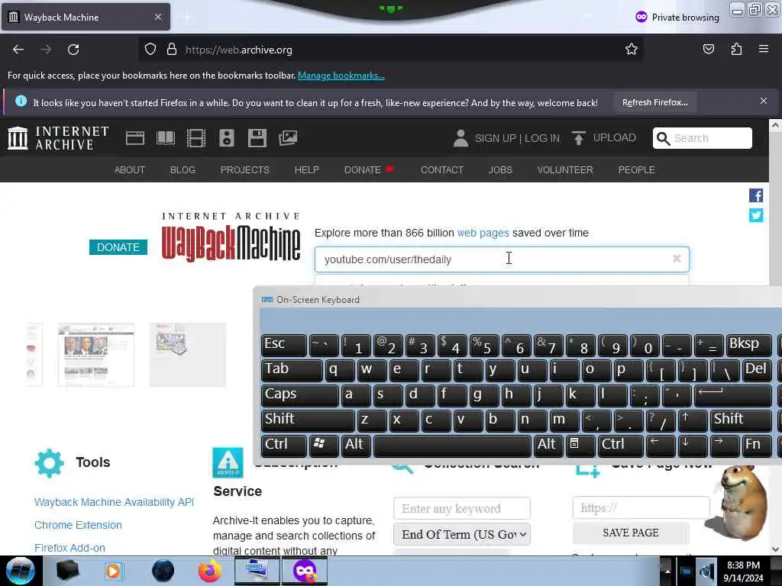
Task: Open the Texts book icon
Action: pyautogui.click(x=166, y=138)
